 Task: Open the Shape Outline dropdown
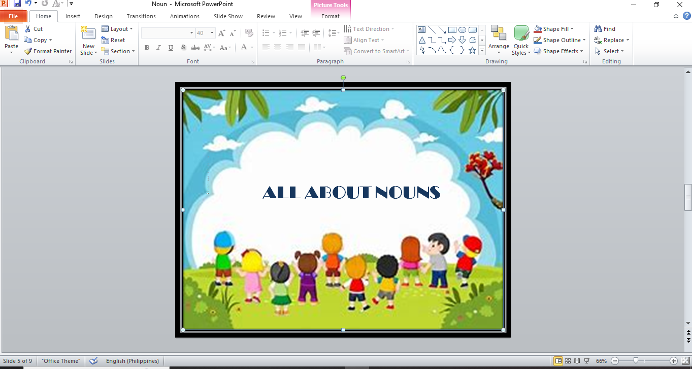[559, 40]
